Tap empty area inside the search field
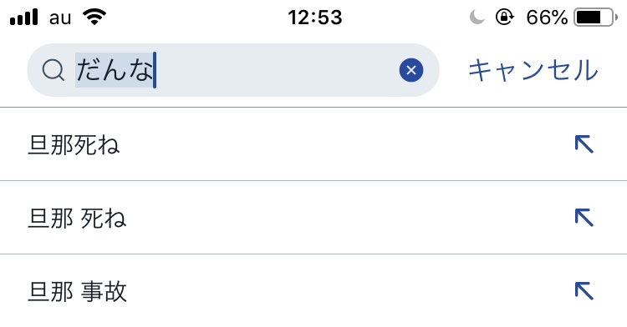 click(276, 70)
